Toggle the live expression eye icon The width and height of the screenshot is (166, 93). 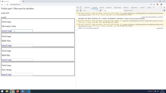coord(100,11)
